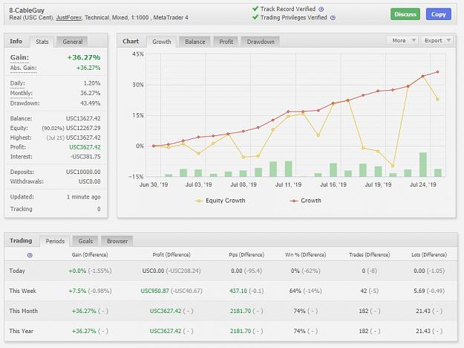Click Profit (Difference) column header
464x348 pixels.
[x=171, y=255]
